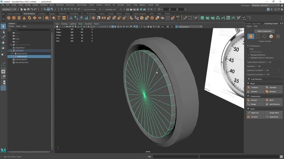Switch to Face selection mode in Modeling Toolkit
The height and width of the screenshot is (159, 284).
(271, 36)
